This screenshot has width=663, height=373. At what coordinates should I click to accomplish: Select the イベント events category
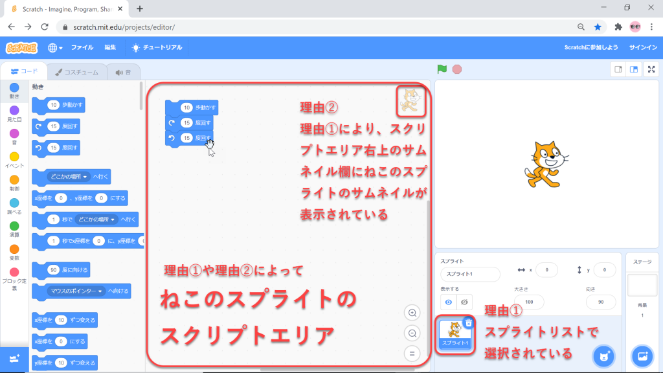point(14,160)
